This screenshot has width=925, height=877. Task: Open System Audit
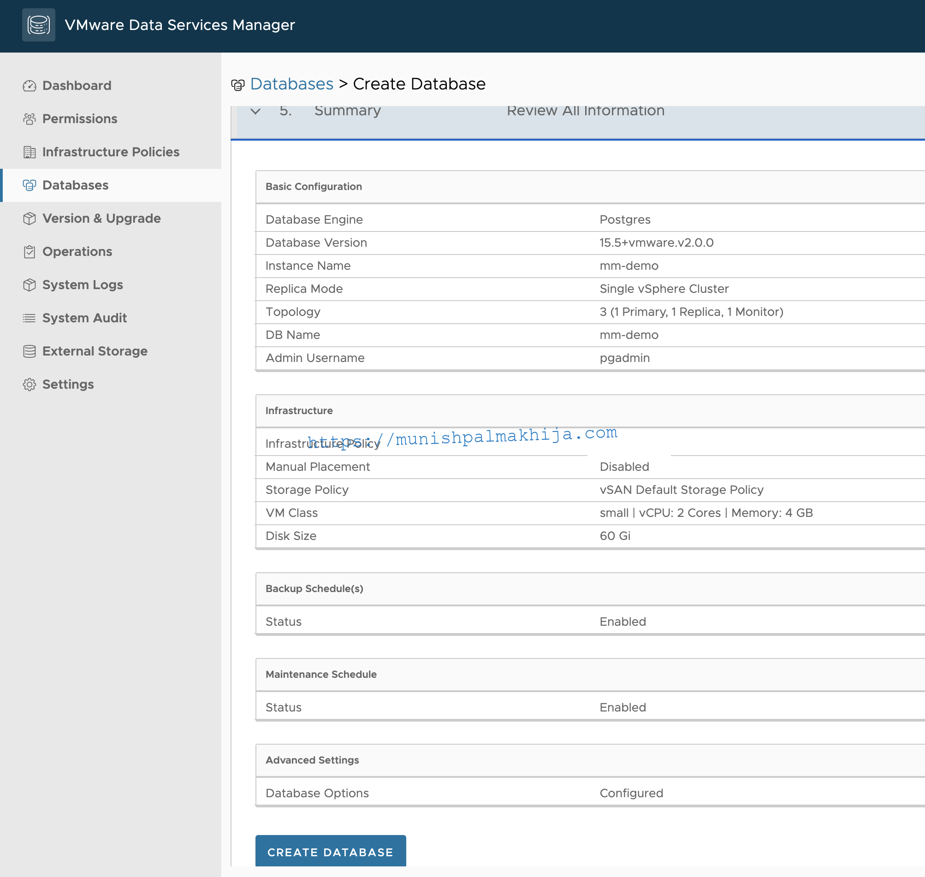pos(111,318)
